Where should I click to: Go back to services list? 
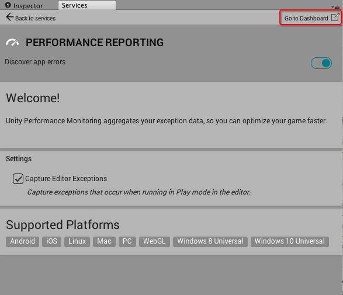(30, 18)
